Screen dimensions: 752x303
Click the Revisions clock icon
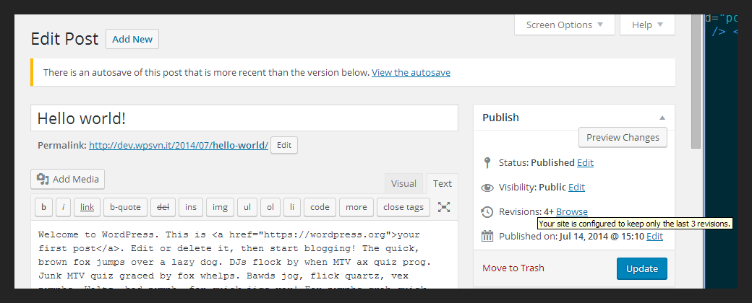[487, 212]
